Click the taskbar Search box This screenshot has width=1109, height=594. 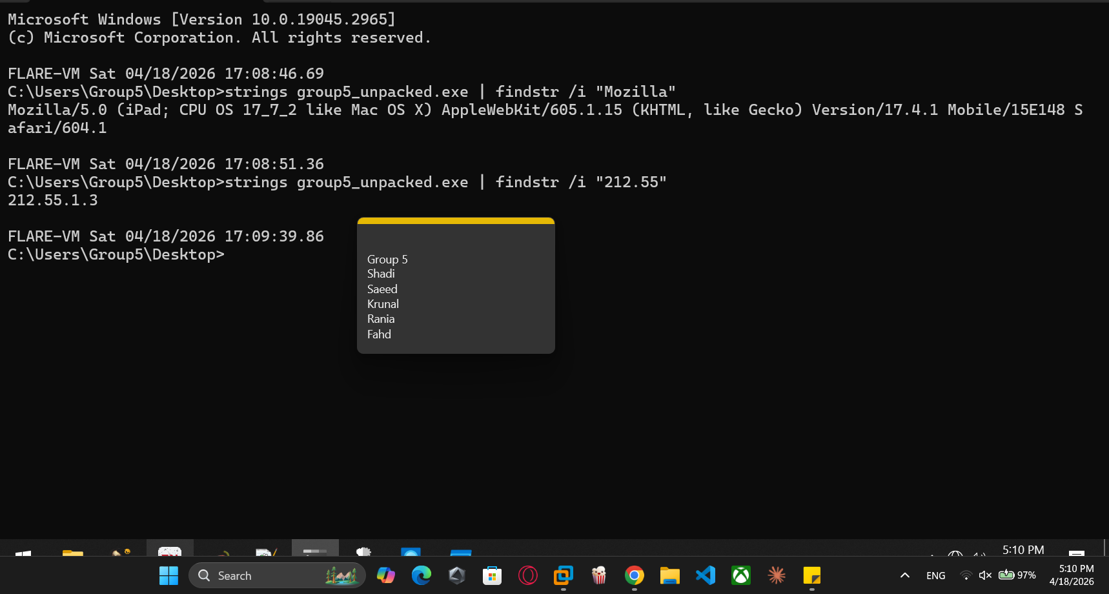click(x=277, y=575)
